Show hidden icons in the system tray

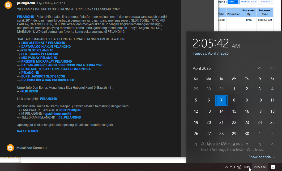pos(226,167)
